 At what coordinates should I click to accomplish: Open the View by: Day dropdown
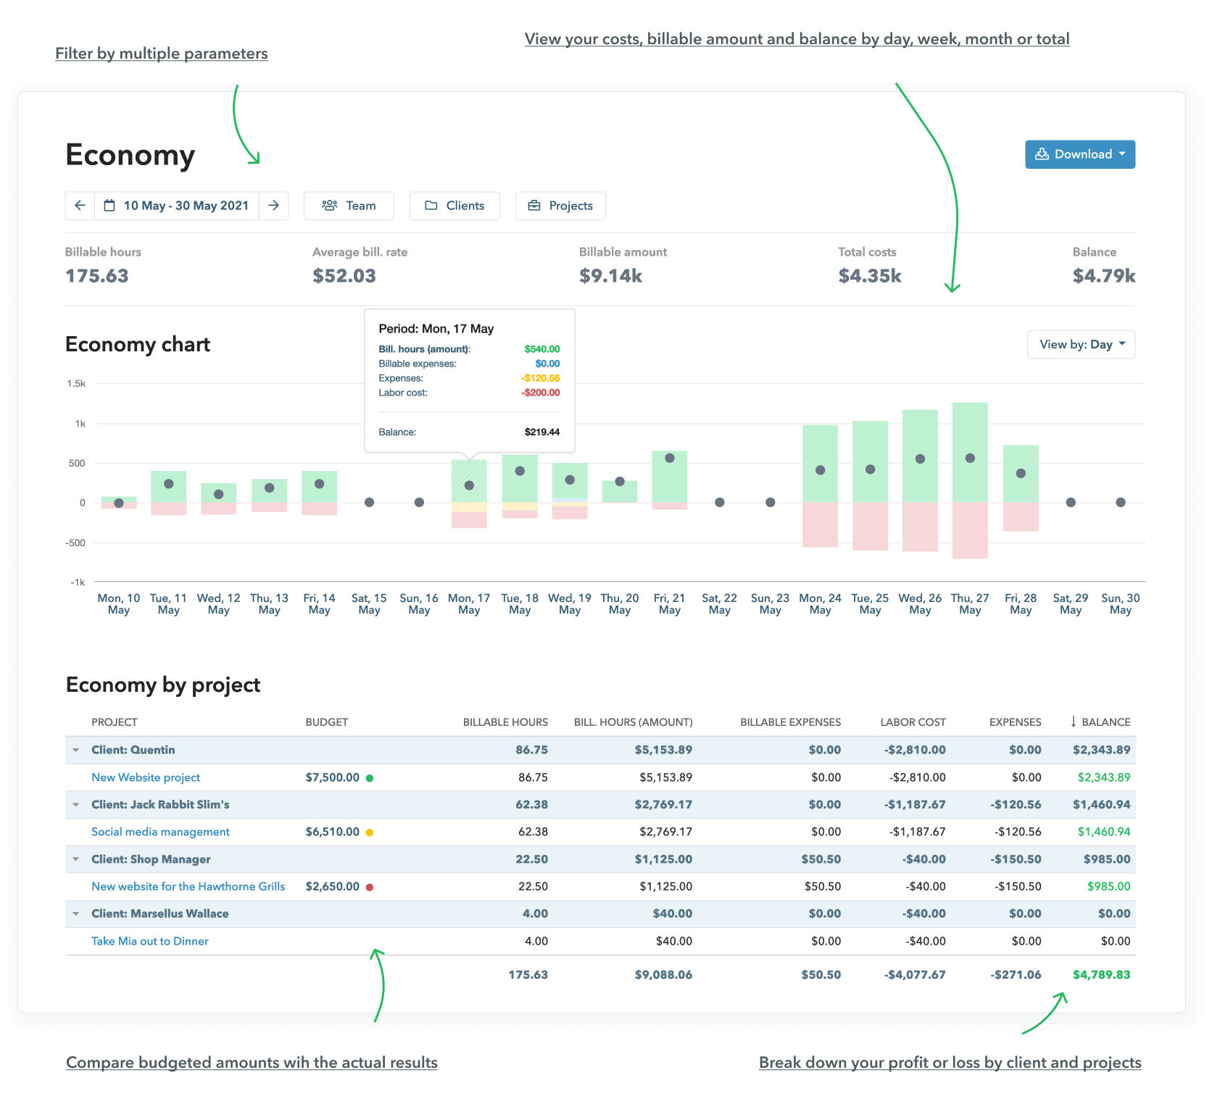pos(1081,344)
